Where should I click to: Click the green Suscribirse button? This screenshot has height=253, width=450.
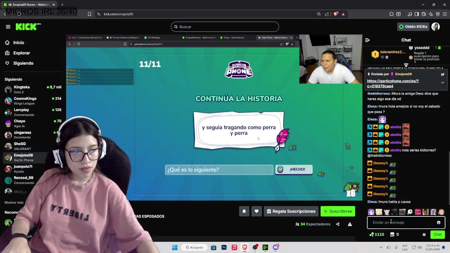coord(338,211)
